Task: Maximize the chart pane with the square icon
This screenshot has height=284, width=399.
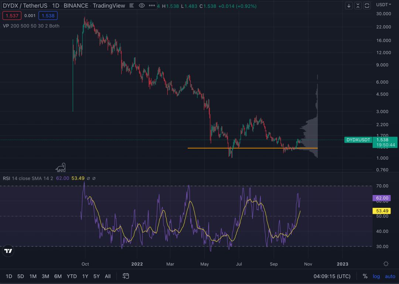Action: [x=367, y=5]
